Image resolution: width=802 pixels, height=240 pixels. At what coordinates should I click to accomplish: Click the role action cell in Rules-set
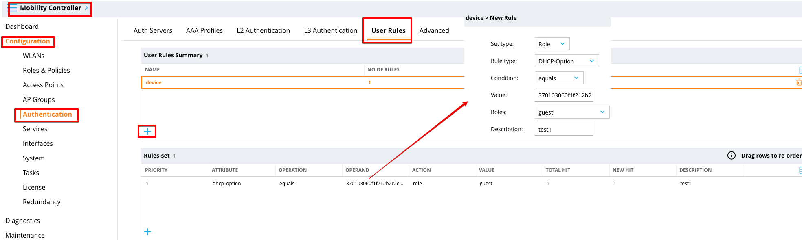click(x=417, y=184)
